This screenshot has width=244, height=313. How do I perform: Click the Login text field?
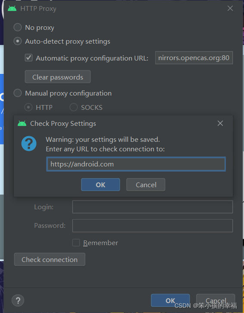(x=153, y=207)
